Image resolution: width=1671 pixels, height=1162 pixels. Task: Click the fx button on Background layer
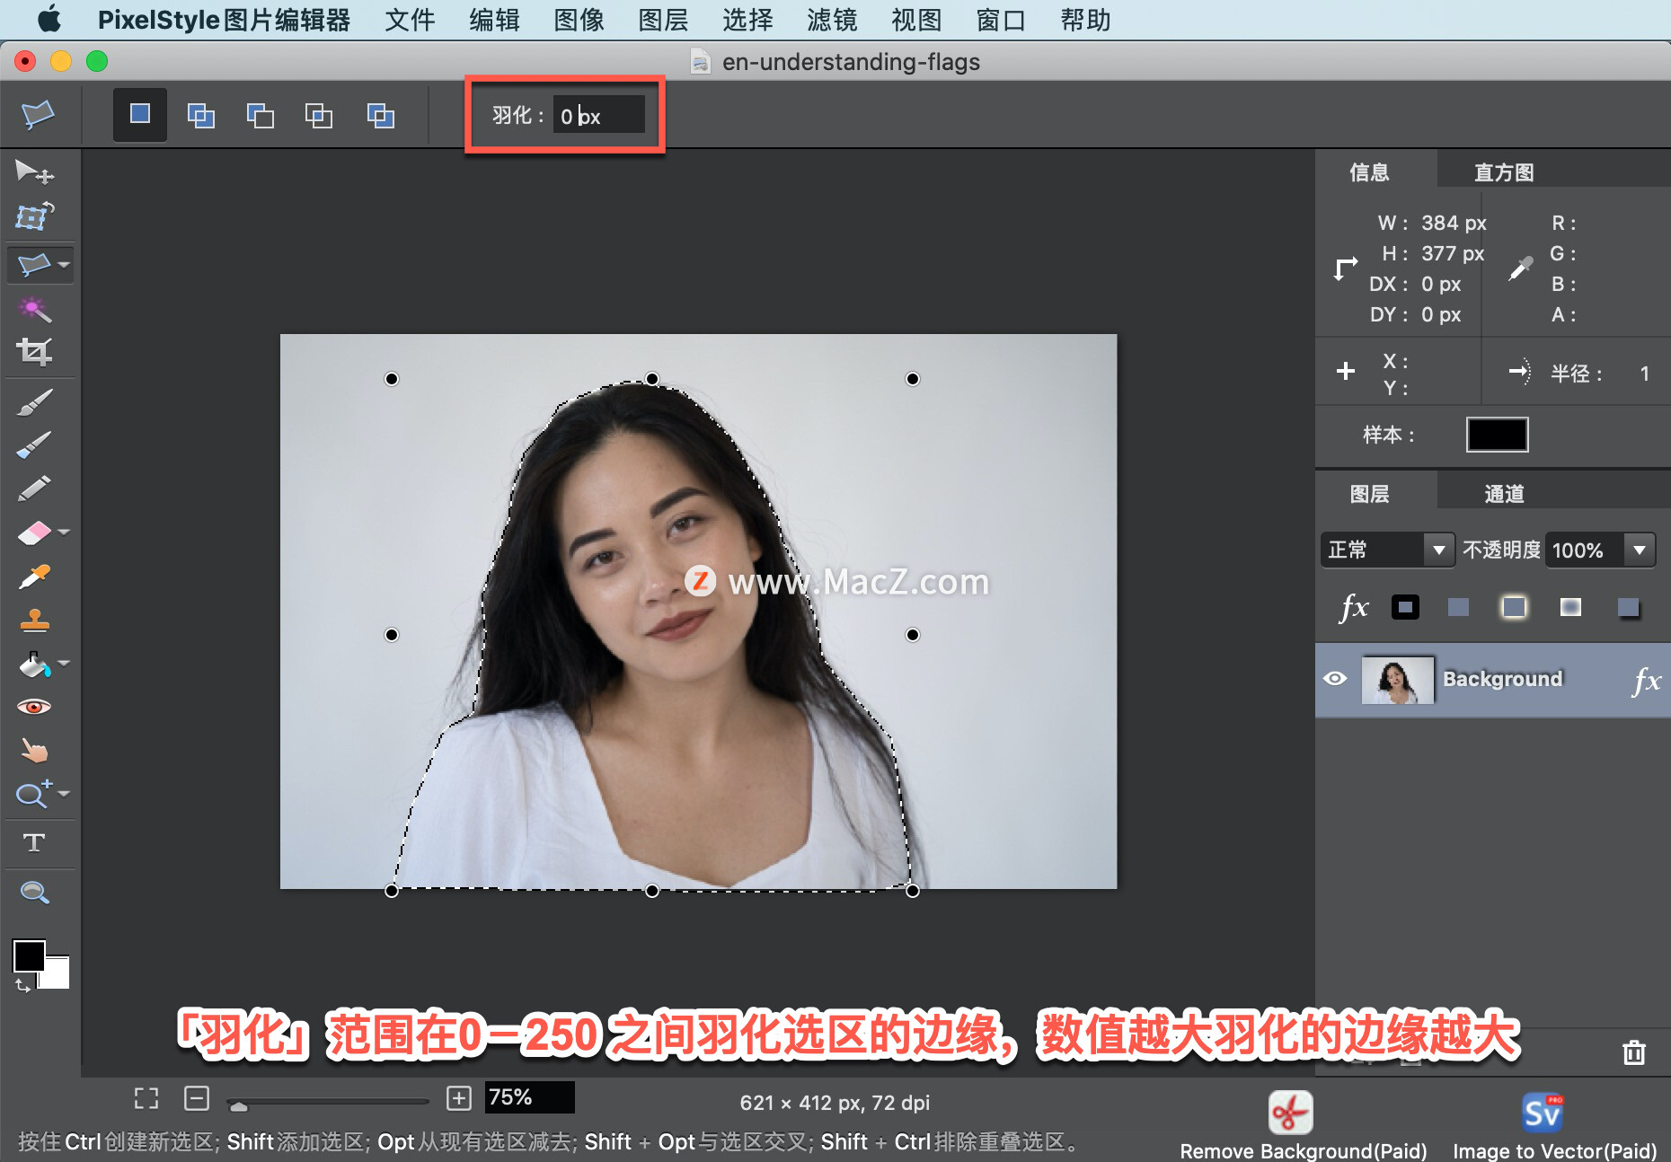click(1649, 681)
